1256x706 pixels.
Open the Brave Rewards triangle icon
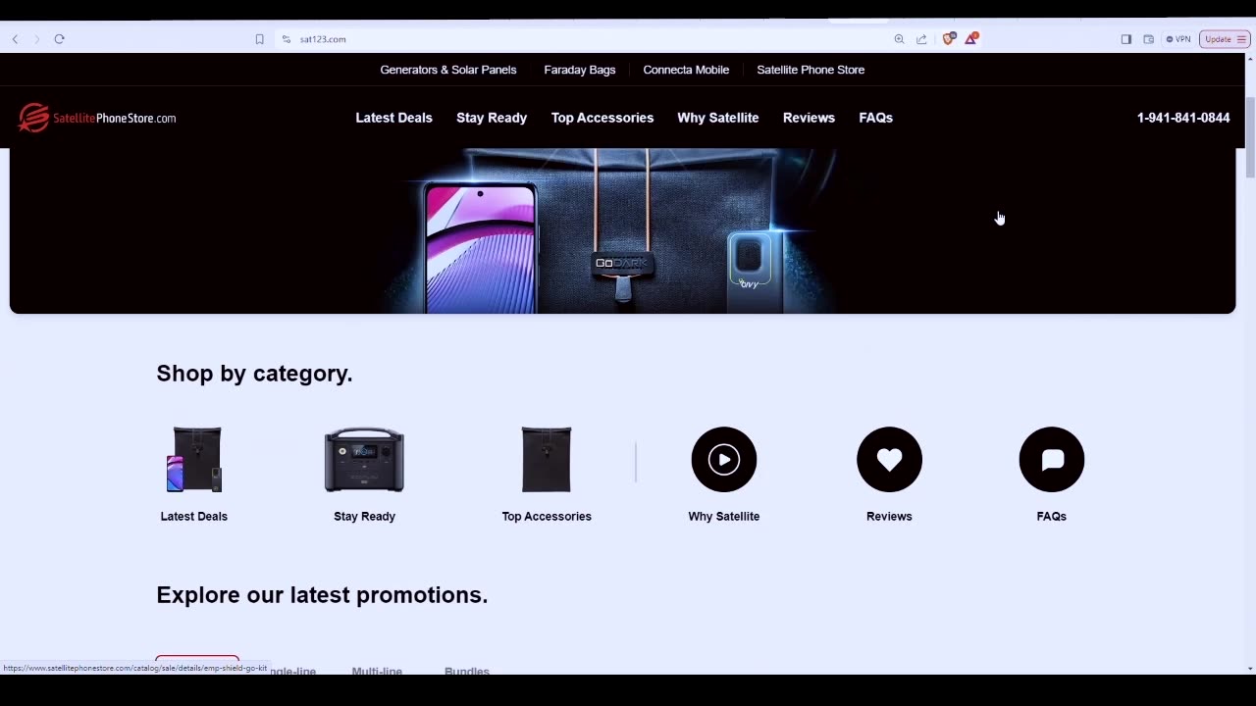click(x=970, y=39)
